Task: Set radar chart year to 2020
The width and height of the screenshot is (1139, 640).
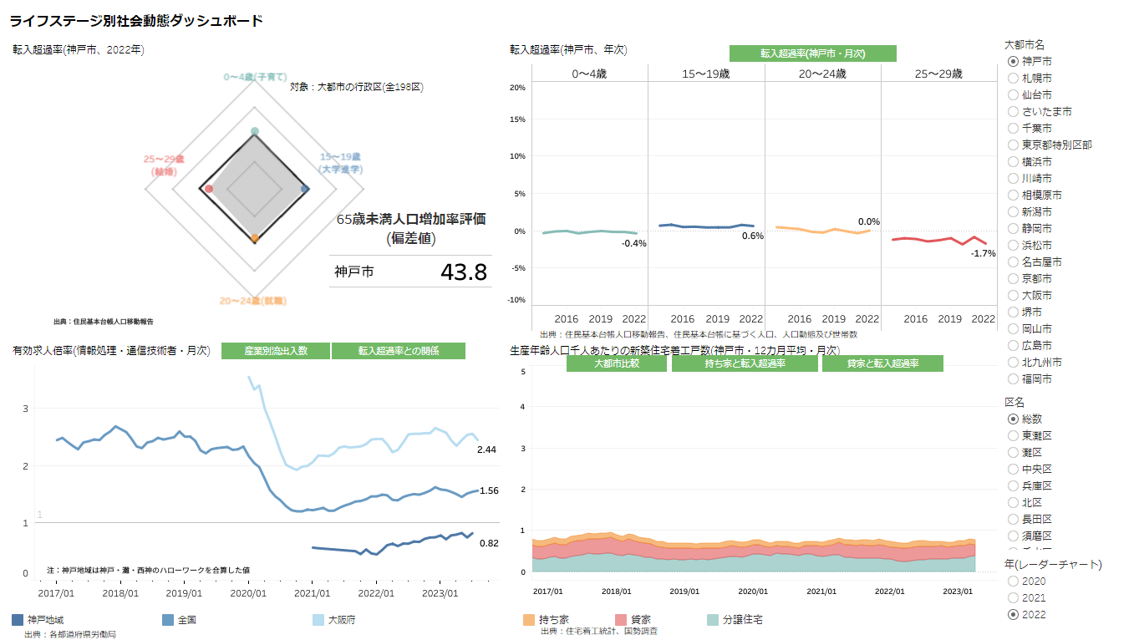Action: coord(1014,581)
